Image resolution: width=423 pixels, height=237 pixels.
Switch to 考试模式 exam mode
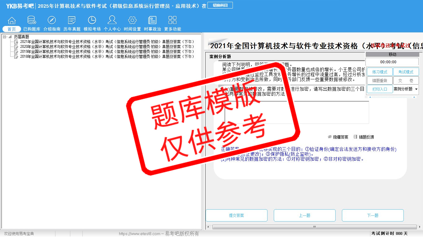click(x=406, y=72)
